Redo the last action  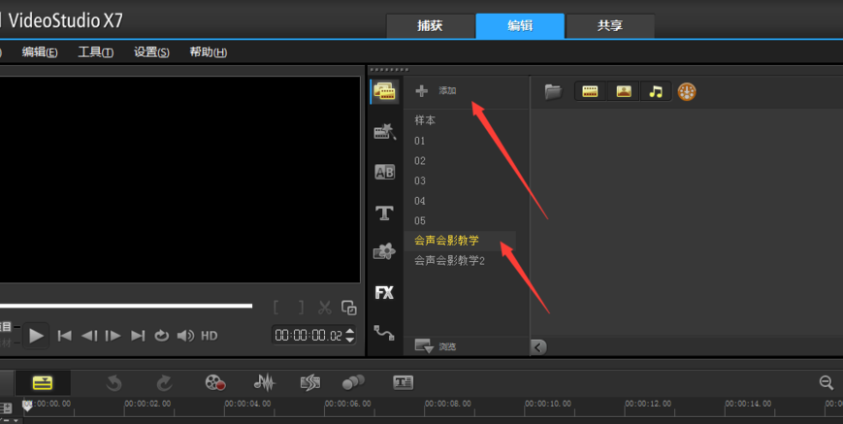(x=164, y=382)
